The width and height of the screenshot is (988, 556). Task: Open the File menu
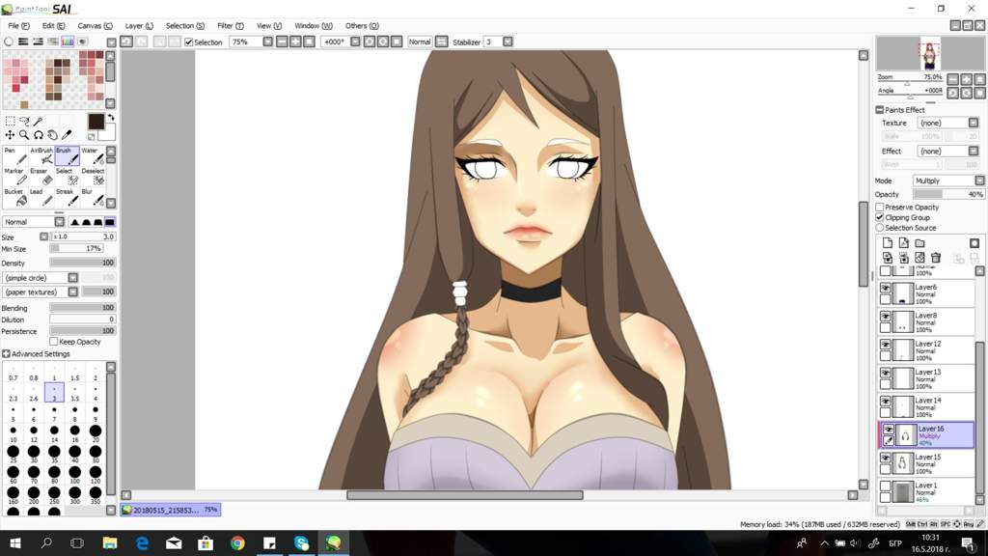(x=18, y=26)
